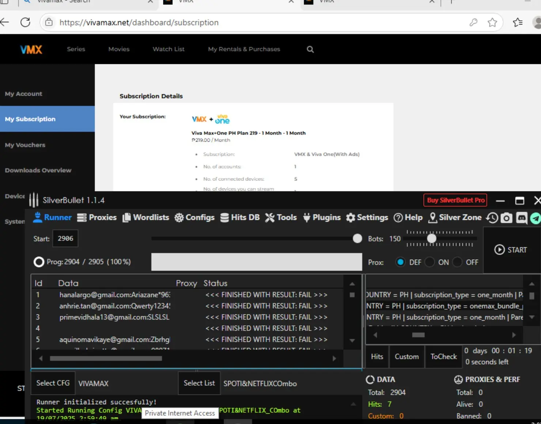Open the password key icon in address bar
This screenshot has width=541, height=424.
[x=473, y=22]
